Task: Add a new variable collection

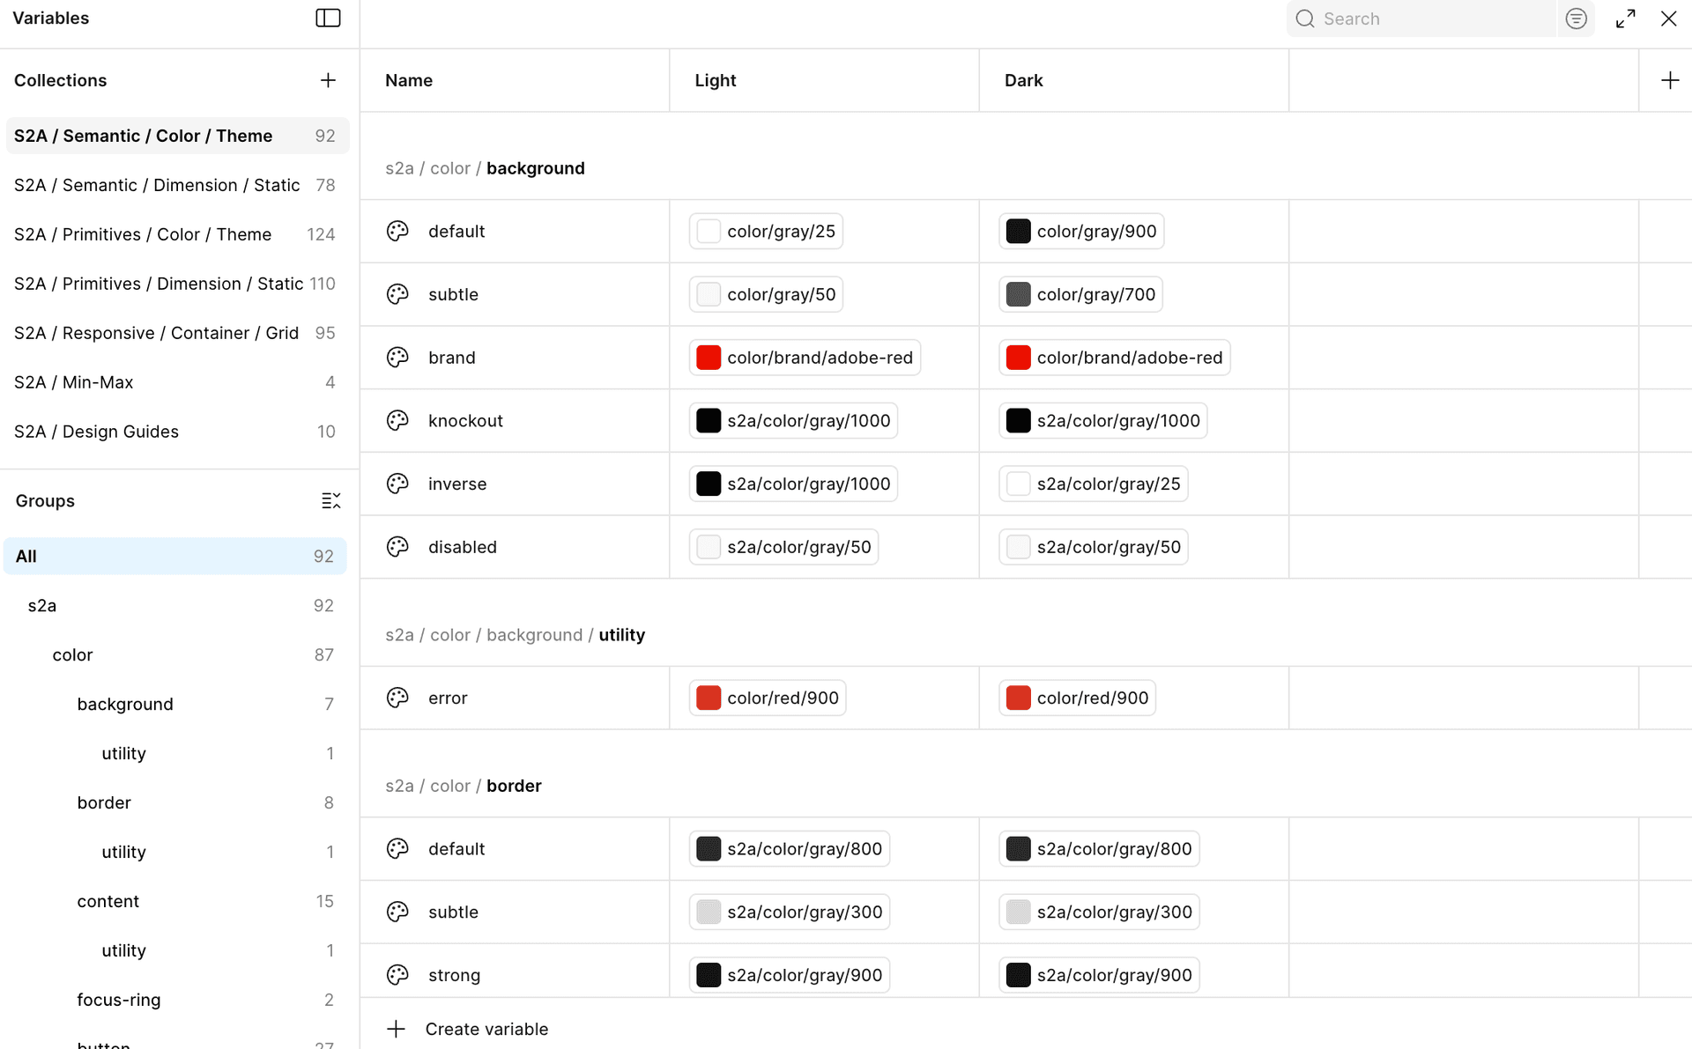Action: (x=327, y=80)
